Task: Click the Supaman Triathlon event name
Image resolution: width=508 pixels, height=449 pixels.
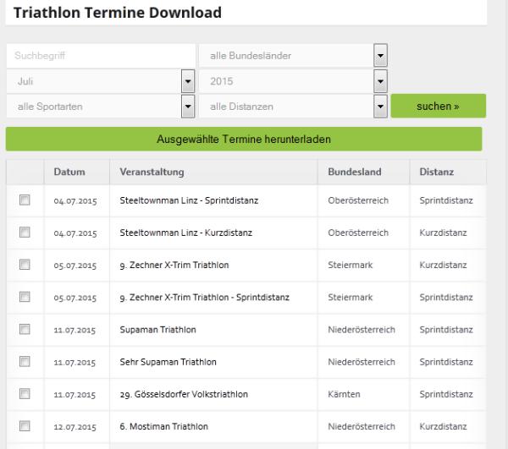Action: pyautogui.click(x=157, y=330)
